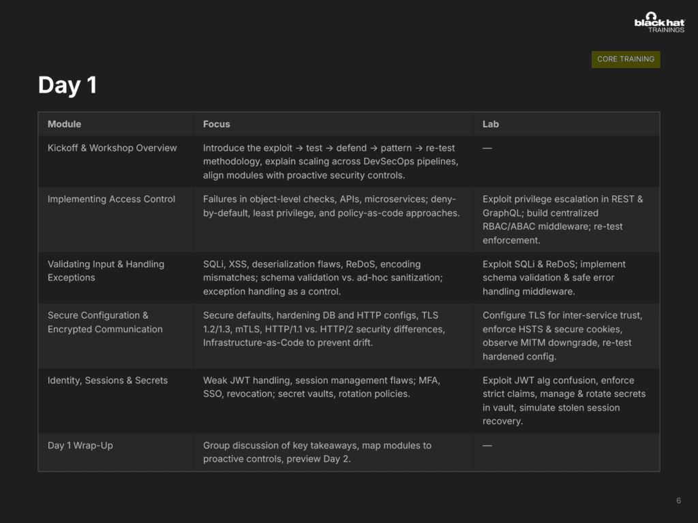
Task: Click the Focus column header
Action: pos(217,124)
